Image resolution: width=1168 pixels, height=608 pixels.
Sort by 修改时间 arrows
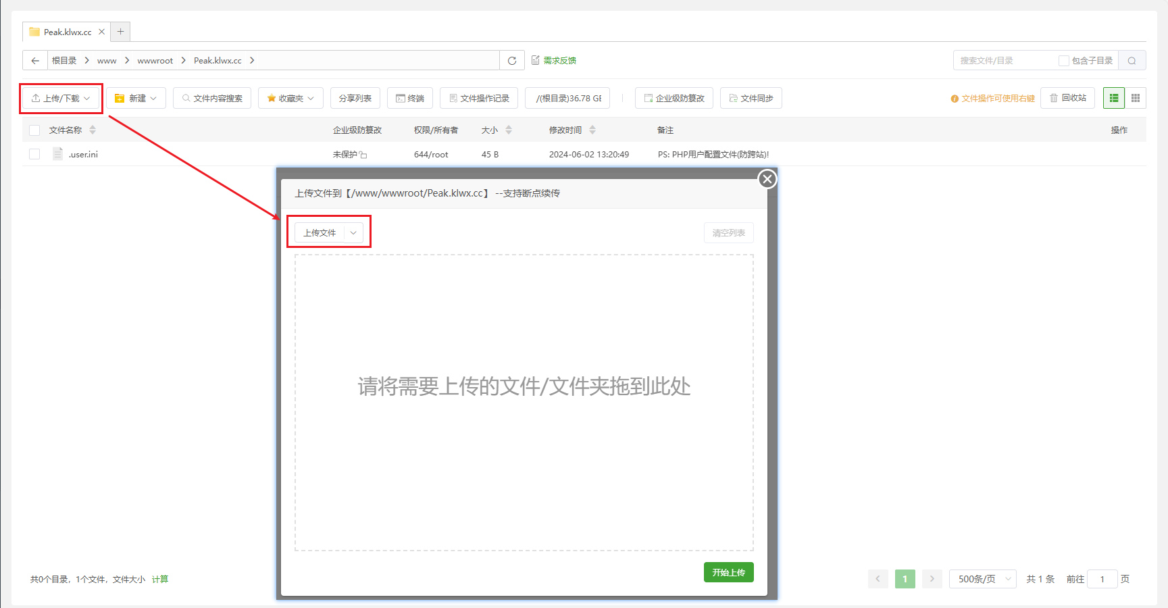[x=592, y=130]
